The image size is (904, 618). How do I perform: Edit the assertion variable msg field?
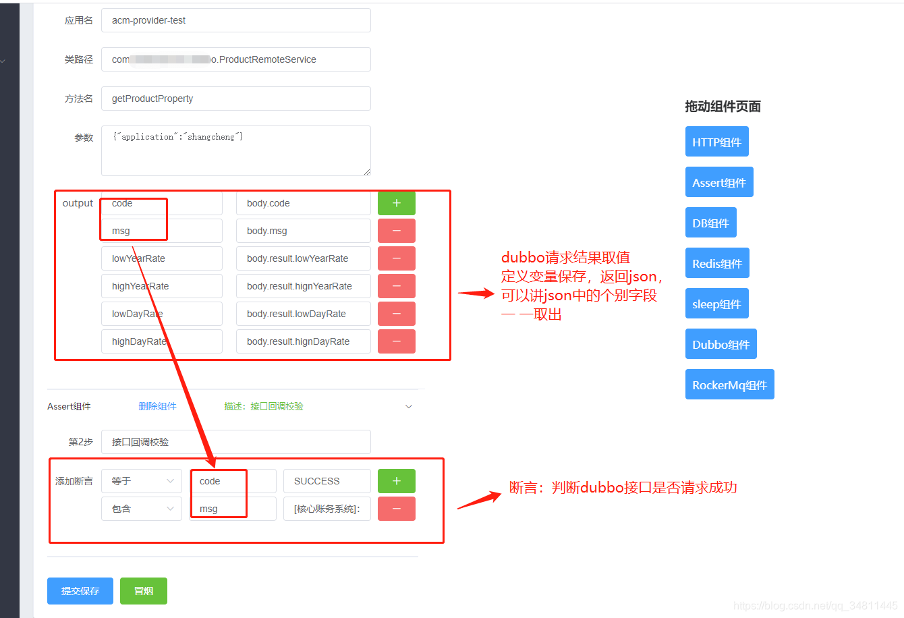(x=233, y=509)
